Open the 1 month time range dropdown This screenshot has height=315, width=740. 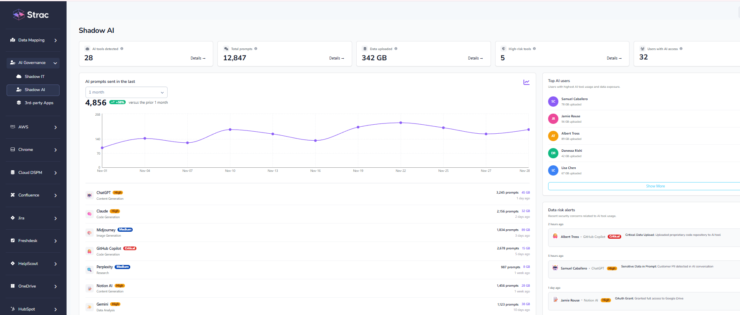pyautogui.click(x=126, y=92)
